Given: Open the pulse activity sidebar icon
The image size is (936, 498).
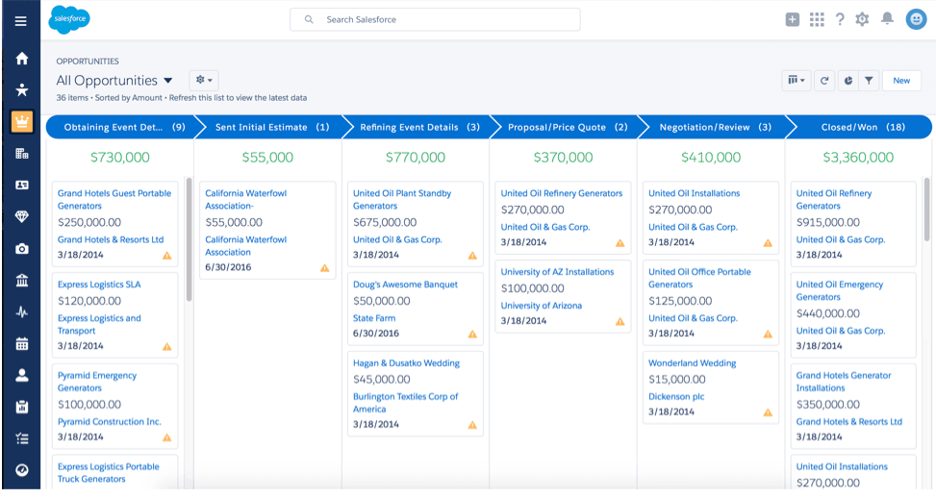Looking at the screenshot, I should pyautogui.click(x=21, y=311).
